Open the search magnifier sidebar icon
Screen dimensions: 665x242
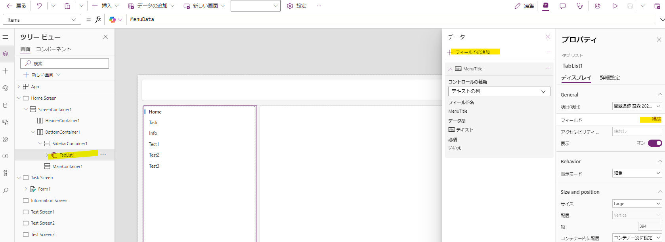pyautogui.click(x=6, y=190)
